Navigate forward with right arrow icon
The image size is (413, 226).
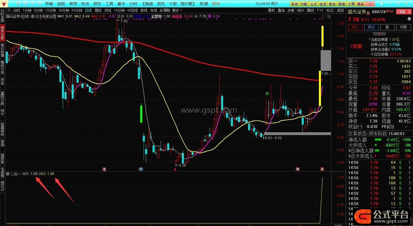(32, 4)
